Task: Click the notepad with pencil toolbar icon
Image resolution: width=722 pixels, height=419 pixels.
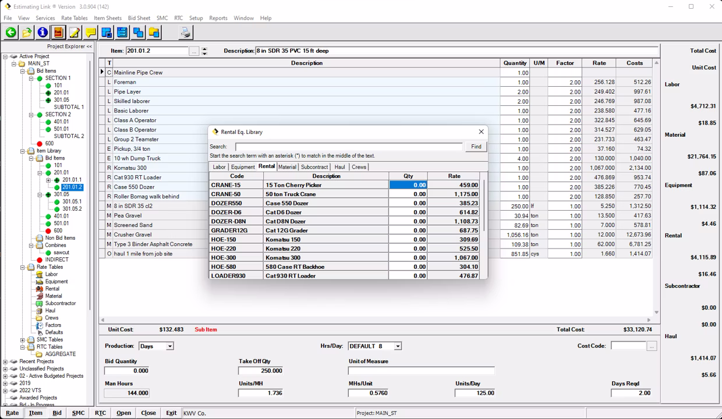Action: [75, 33]
